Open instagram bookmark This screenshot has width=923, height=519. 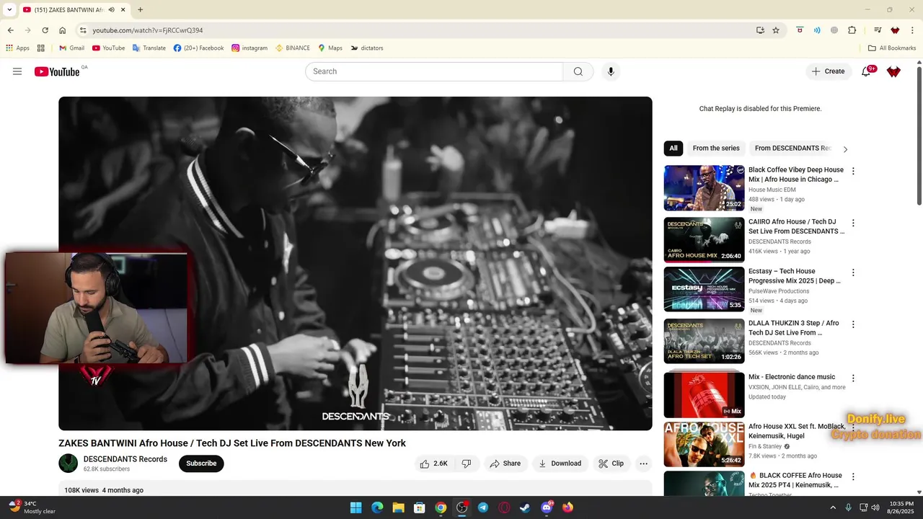(x=249, y=48)
